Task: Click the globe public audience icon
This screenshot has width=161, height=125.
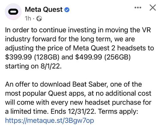Action: (39, 19)
